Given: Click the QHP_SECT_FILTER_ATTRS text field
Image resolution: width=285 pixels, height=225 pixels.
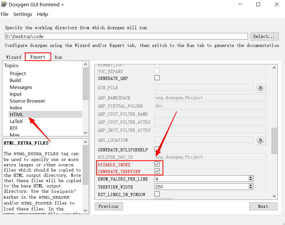Looking at the screenshot, I should [210, 130].
